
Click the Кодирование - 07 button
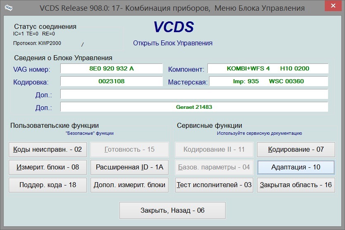(296, 150)
